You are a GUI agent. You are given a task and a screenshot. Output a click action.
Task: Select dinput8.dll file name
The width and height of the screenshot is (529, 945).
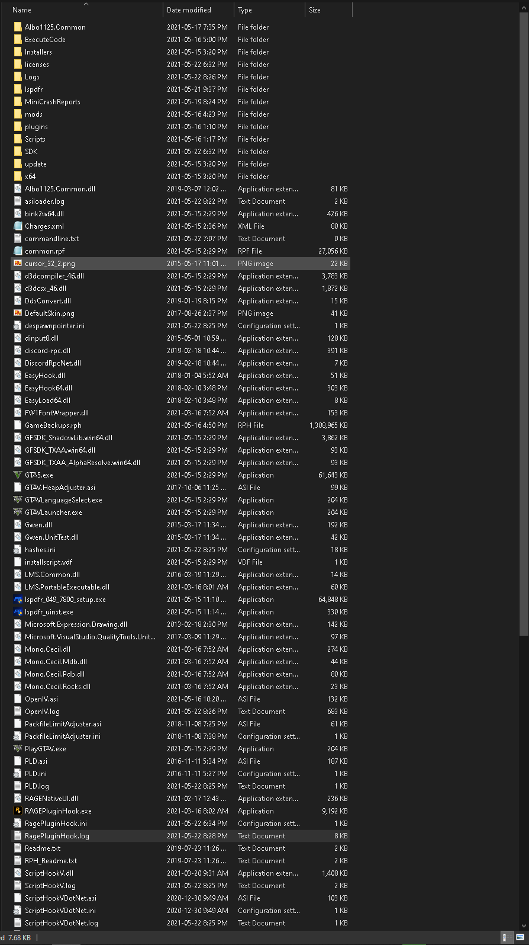(41, 338)
